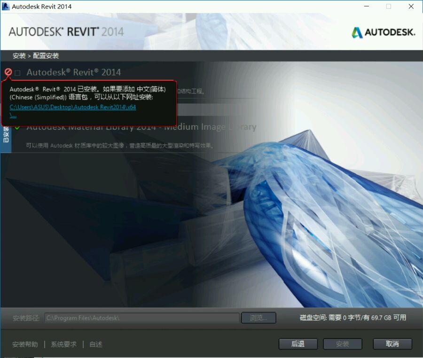The image size is (423, 358).
Task: Close the Revit 2014 installer window
Action: point(411,6)
